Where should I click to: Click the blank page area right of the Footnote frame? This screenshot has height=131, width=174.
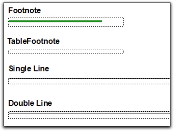pos(147,22)
